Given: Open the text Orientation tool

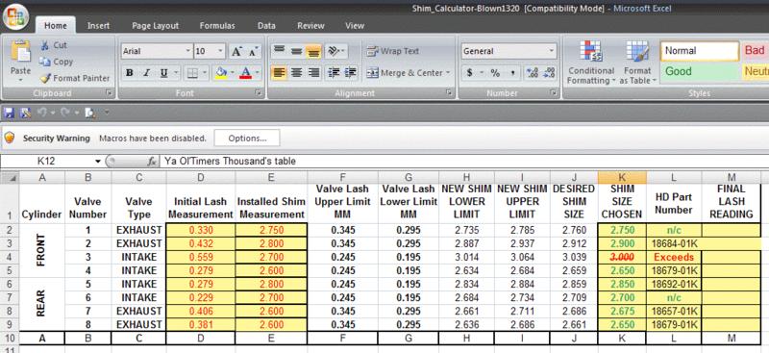Looking at the screenshot, I should [x=335, y=51].
